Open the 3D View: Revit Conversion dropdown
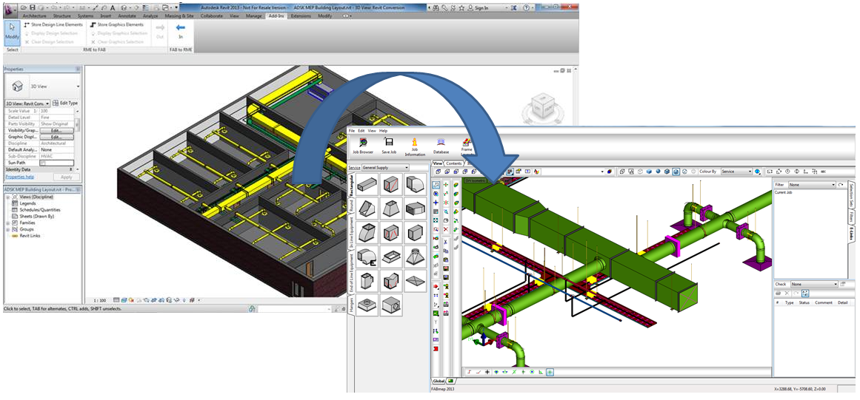Image resolution: width=860 pixels, height=400 pixels. click(28, 104)
